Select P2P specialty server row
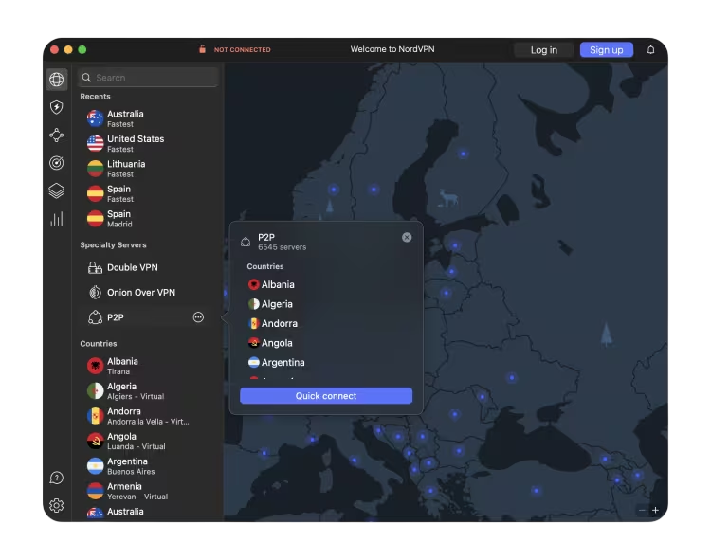Screen dimensions: 711x560 click(145, 317)
